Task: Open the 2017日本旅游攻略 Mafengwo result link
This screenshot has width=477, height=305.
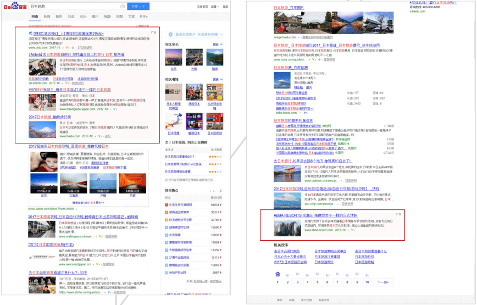Action: click(x=82, y=217)
